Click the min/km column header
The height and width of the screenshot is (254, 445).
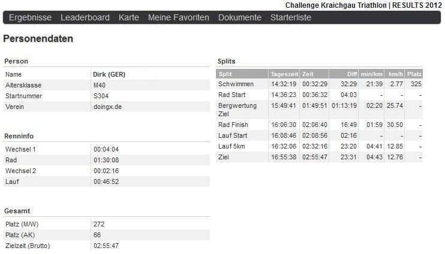(x=371, y=74)
